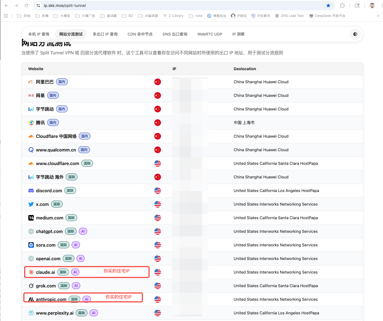This screenshot has width=383, height=321.
Task: Open the IP反欺诈 bookmark
Action: point(261,16)
